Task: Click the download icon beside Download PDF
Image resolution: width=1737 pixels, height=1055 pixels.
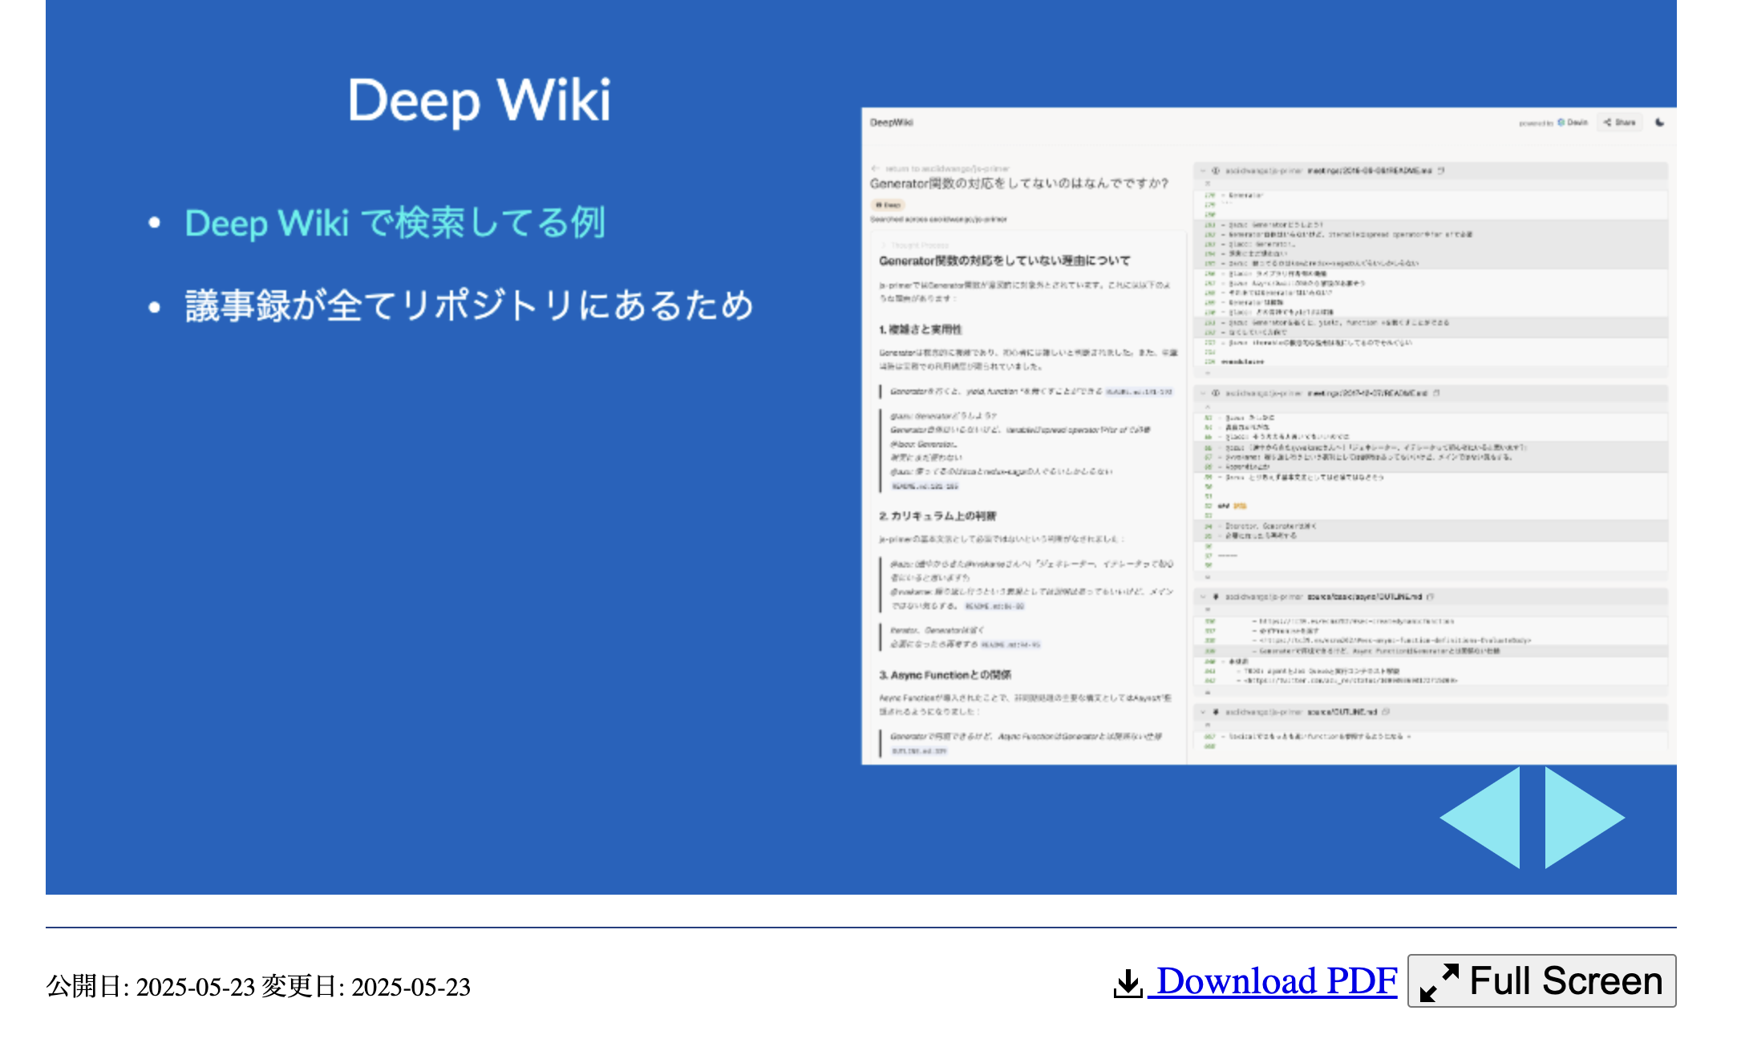Action: [1128, 983]
